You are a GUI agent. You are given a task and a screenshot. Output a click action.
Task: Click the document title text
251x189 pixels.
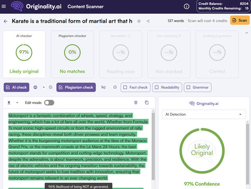(x=72, y=21)
